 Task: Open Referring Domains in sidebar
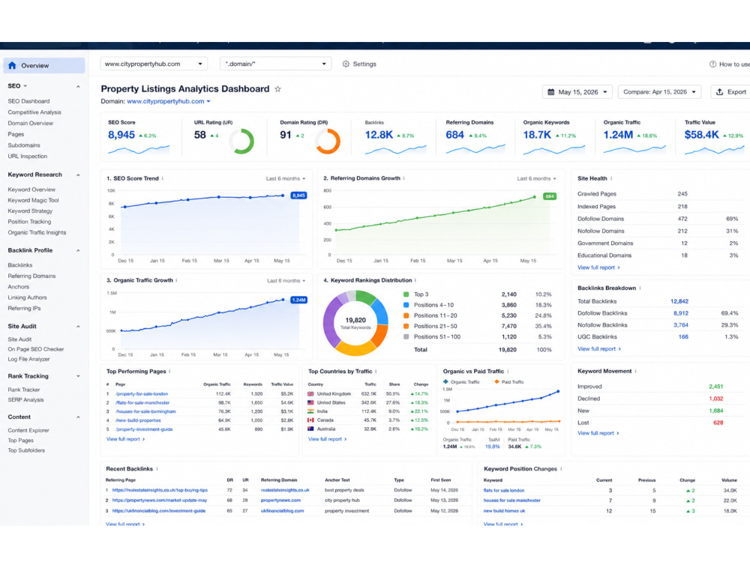click(31, 276)
